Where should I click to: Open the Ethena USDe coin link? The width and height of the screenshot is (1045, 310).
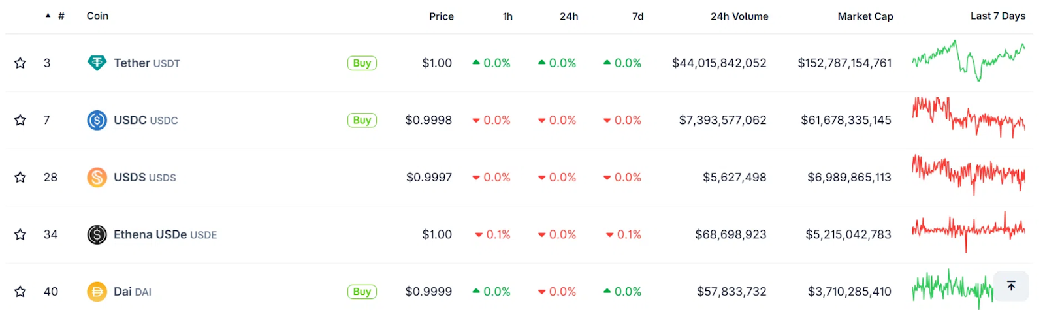pyautogui.click(x=150, y=234)
